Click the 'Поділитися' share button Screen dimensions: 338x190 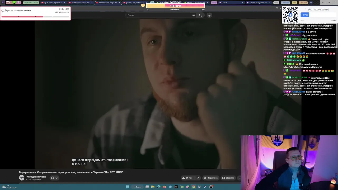pyautogui.click(x=210, y=178)
